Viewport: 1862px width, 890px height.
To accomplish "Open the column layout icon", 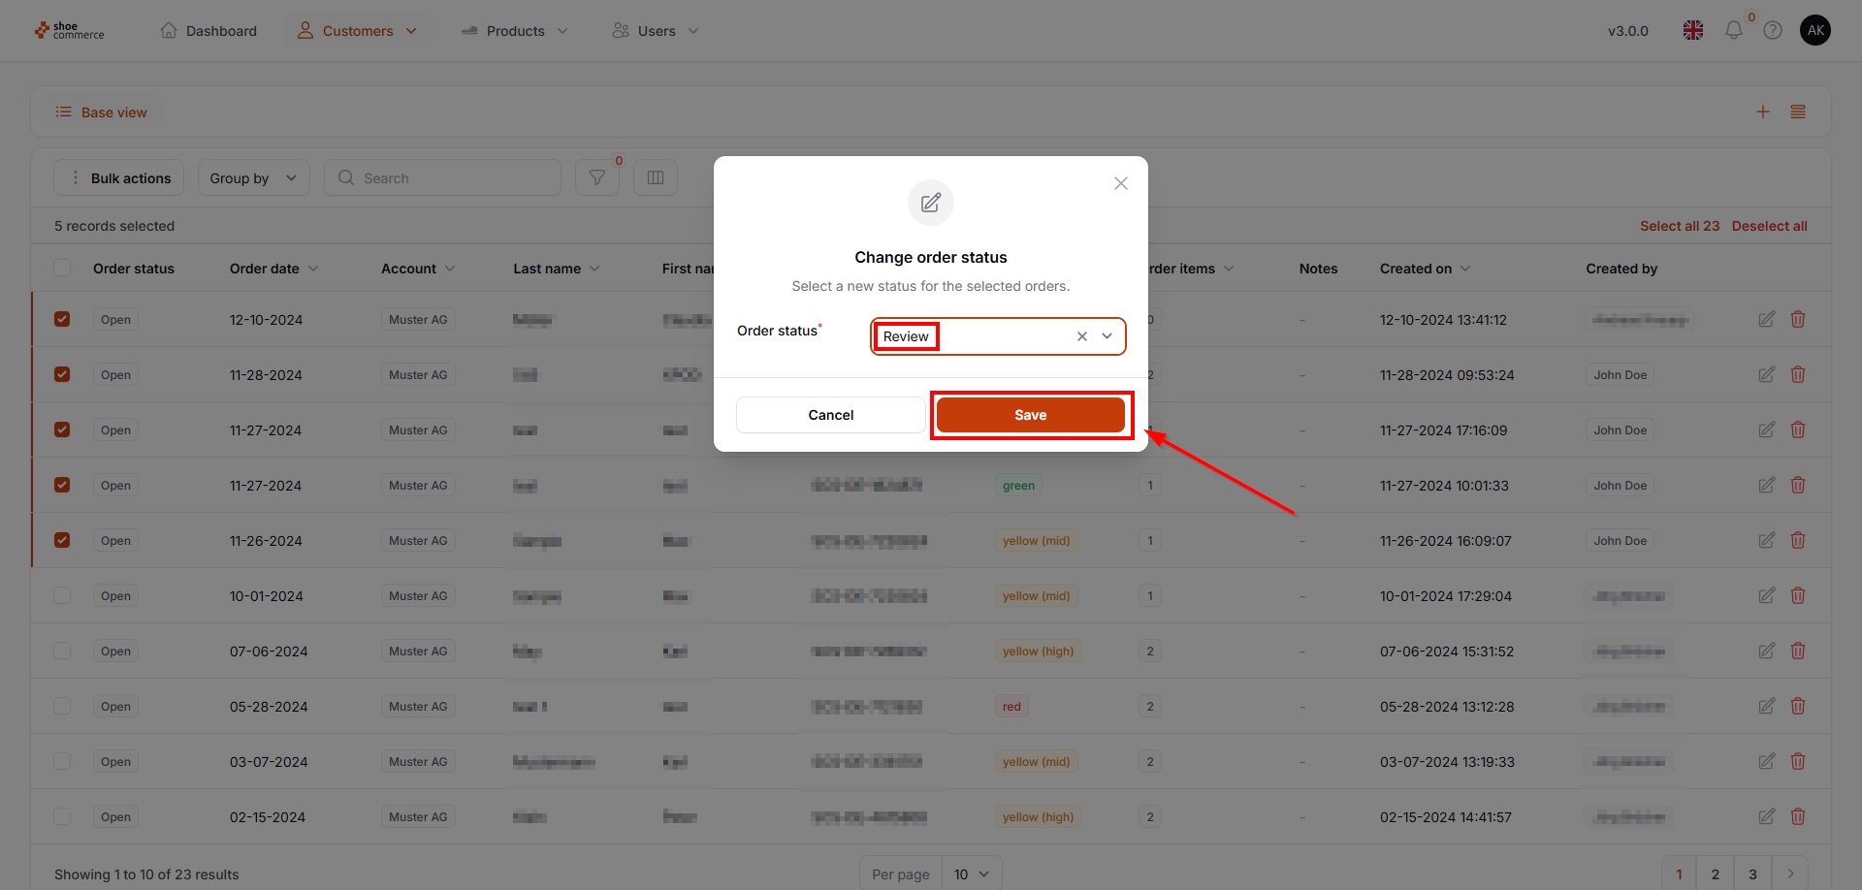I will point(656,178).
